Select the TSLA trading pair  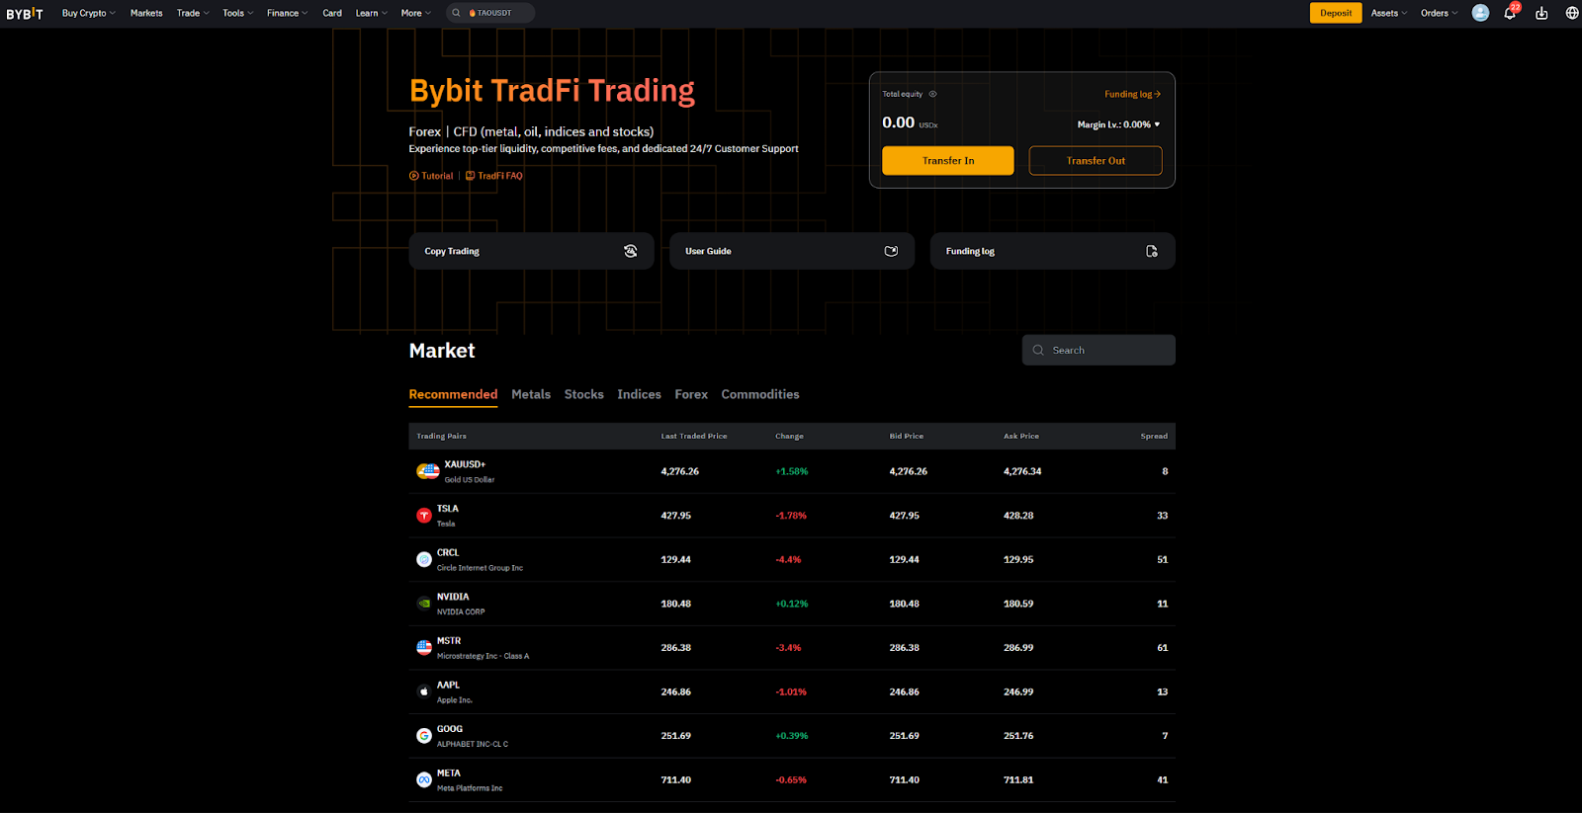[792, 516]
